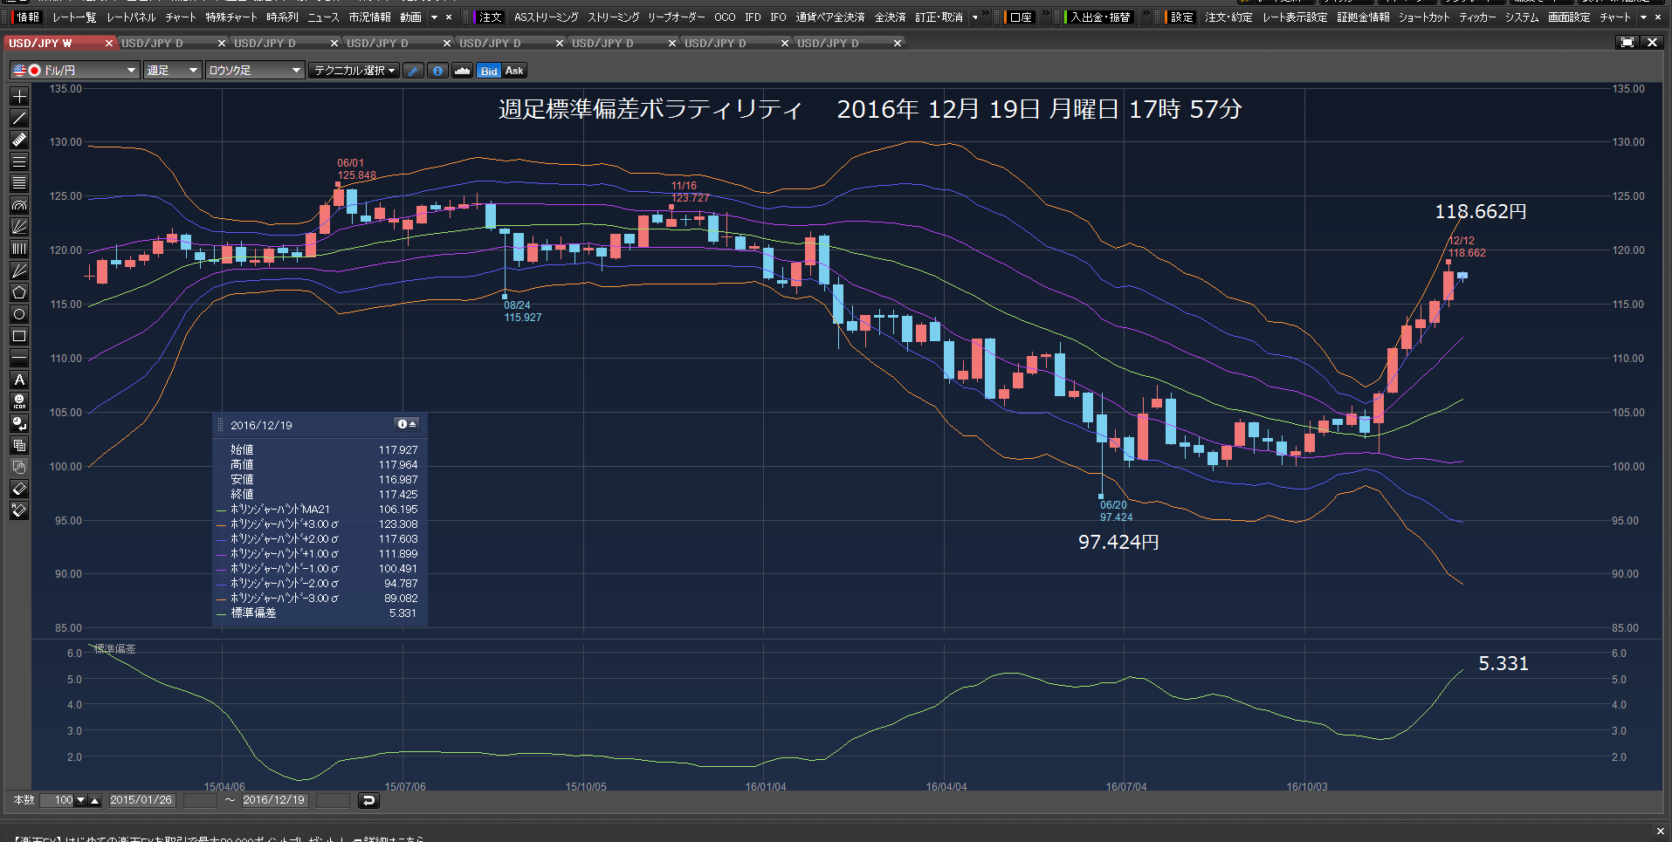Select the speed fan lines tool
The image size is (1672, 842).
coord(19,270)
